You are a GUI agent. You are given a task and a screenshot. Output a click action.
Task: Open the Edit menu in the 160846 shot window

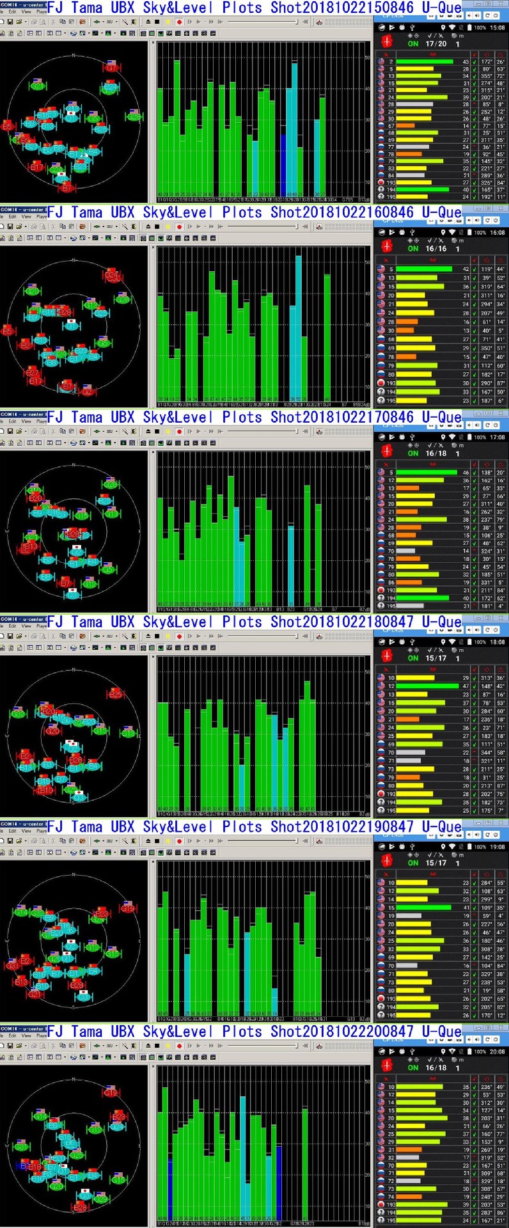(x=13, y=216)
